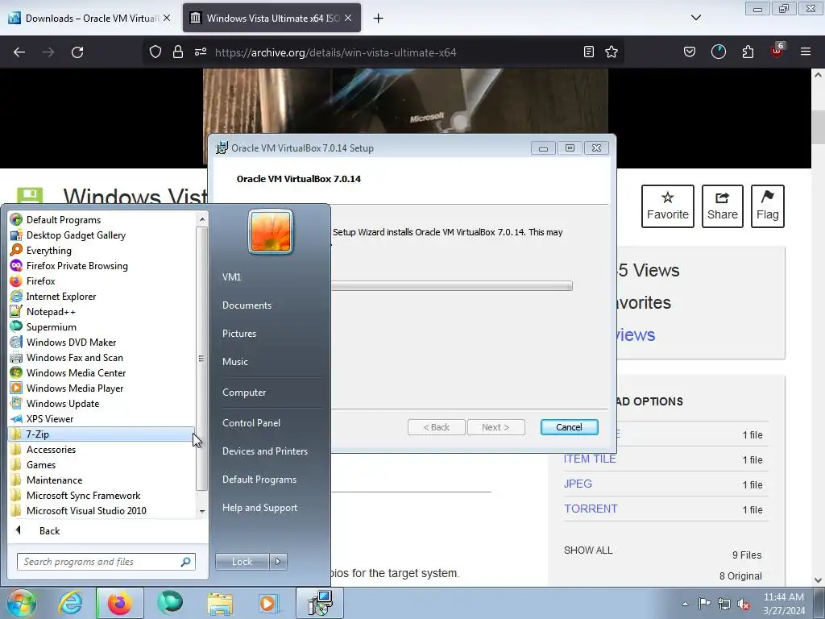Share this archive item
Viewport: 825px width, 619px height.
(x=722, y=206)
